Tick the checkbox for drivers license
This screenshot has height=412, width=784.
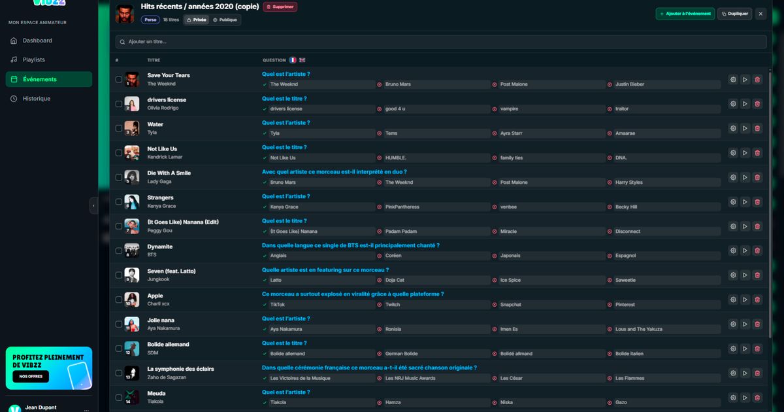click(x=119, y=104)
